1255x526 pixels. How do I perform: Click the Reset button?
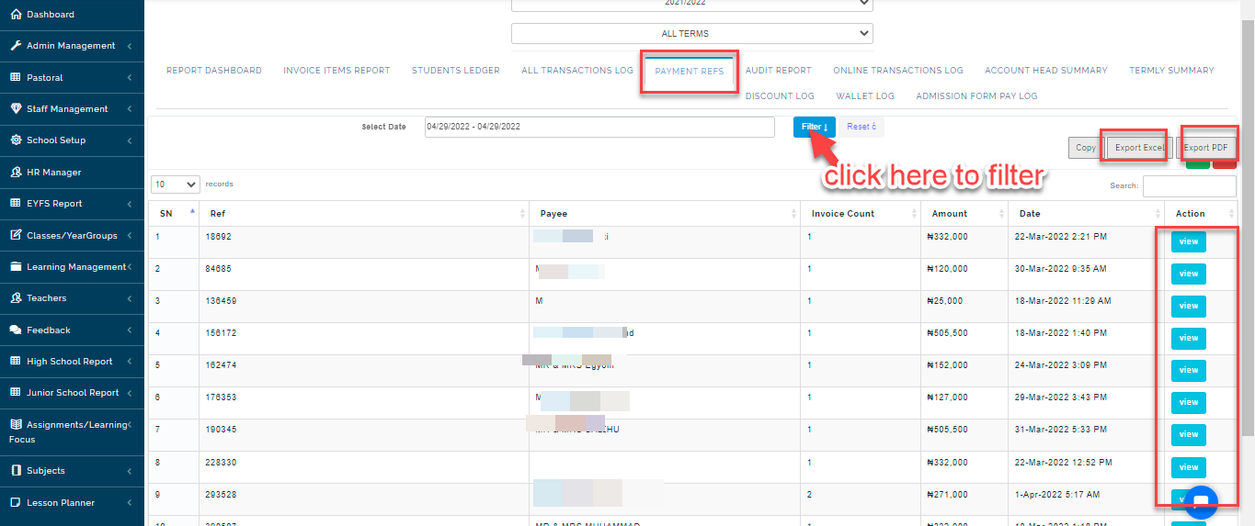(x=861, y=127)
